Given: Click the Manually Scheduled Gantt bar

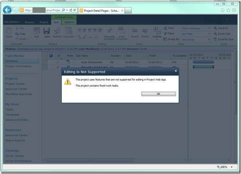Looking at the screenshot, I should 203,67.
